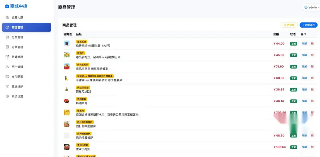320x157 pixels.
Task: Click 正常 status badge of 窑鸡王 row
Action: (x=293, y=55)
